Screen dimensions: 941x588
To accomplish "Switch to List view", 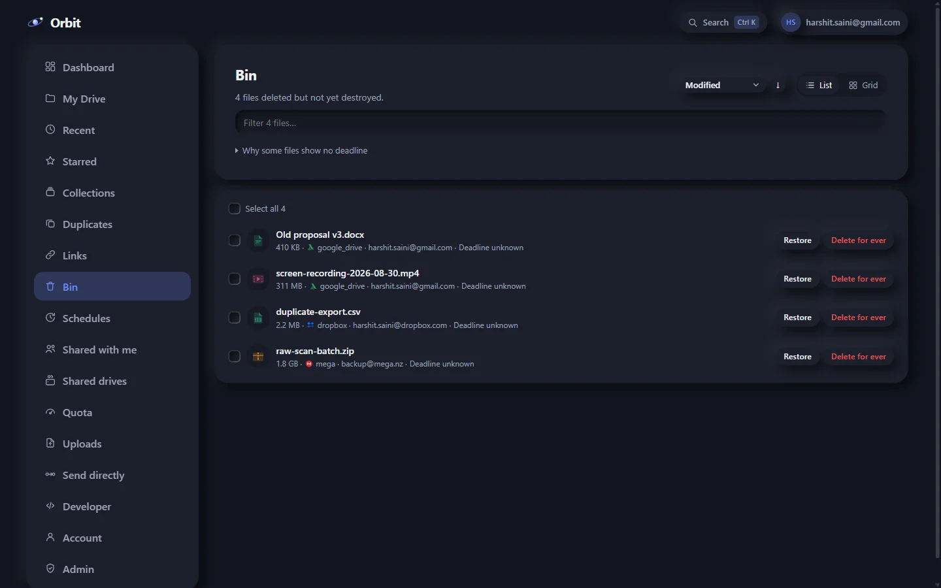I will click(819, 85).
